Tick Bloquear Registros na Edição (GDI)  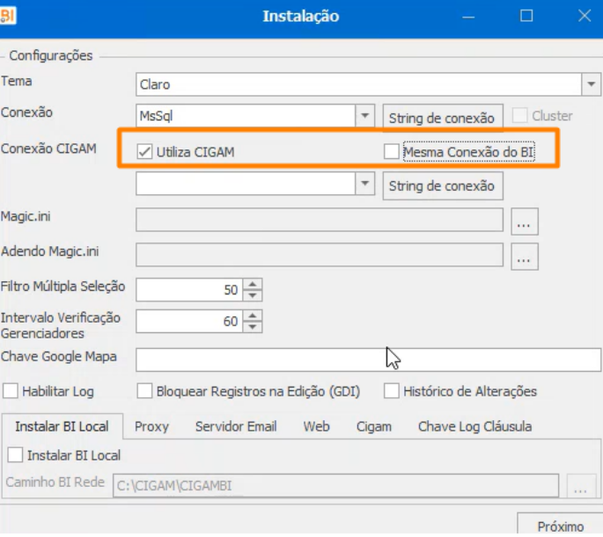[x=145, y=391]
